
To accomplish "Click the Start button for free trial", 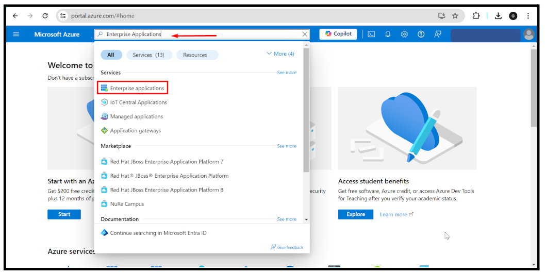I will (x=64, y=214).
